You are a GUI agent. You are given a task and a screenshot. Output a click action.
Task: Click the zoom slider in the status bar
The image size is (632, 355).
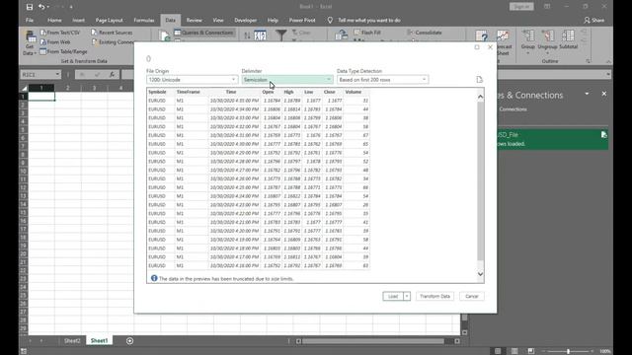pos(568,351)
